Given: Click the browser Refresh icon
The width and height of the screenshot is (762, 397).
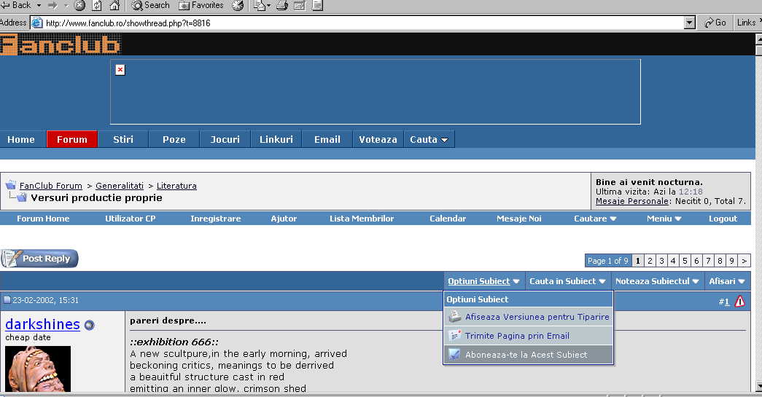Looking at the screenshot, I should click(97, 5).
